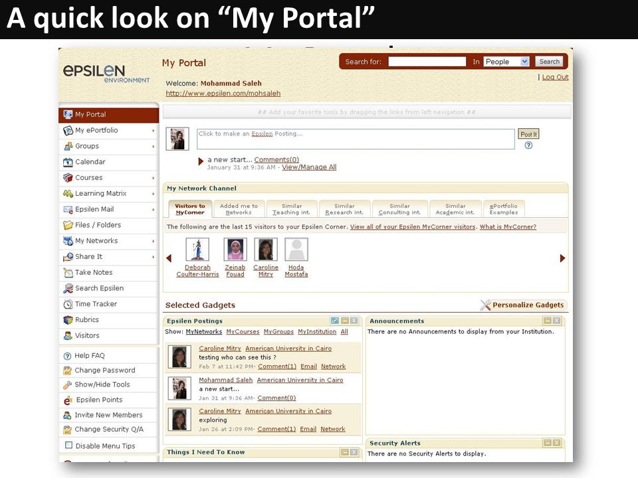This screenshot has width=638, height=478.
Task: Click the Help FAQ question mark icon
Action: 68,356
